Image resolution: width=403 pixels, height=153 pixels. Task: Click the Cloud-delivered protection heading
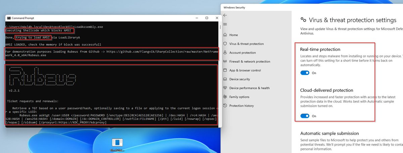[327, 90]
